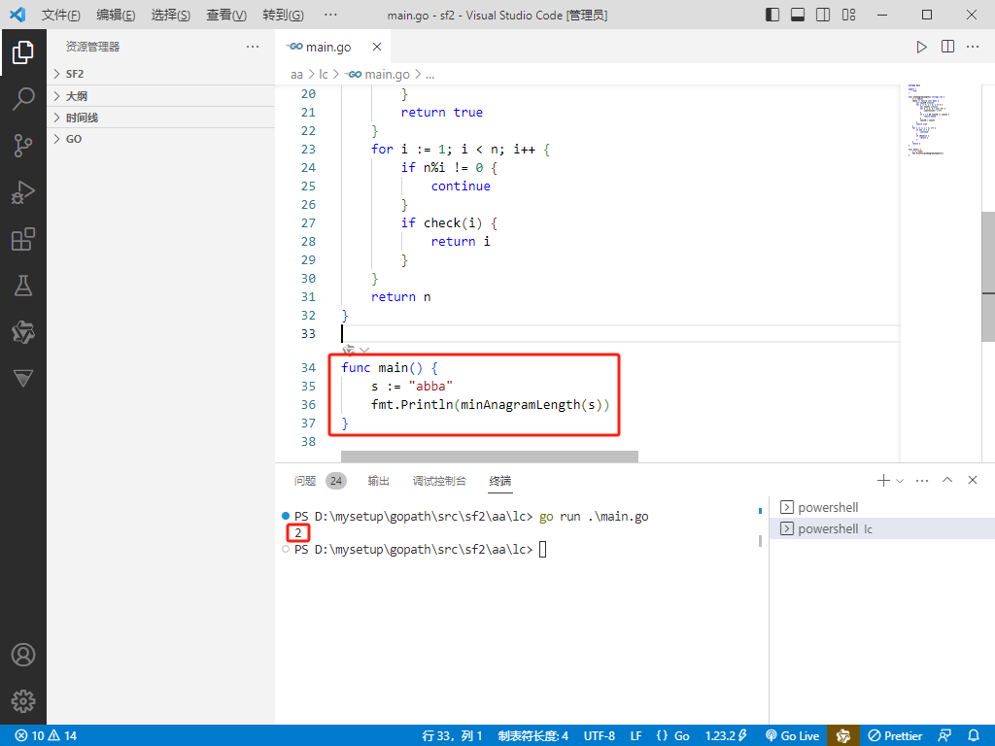Click the orange extension icon in status bar
This screenshot has width=995, height=746.
click(843, 736)
